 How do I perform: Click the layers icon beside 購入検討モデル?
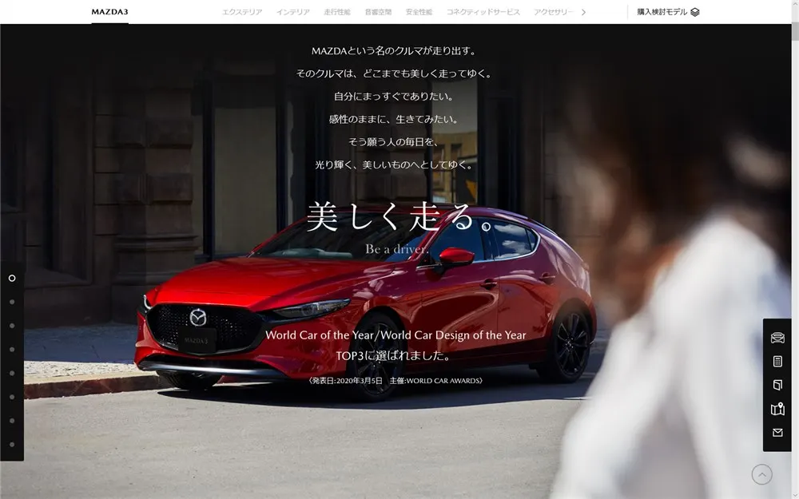click(x=694, y=12)
